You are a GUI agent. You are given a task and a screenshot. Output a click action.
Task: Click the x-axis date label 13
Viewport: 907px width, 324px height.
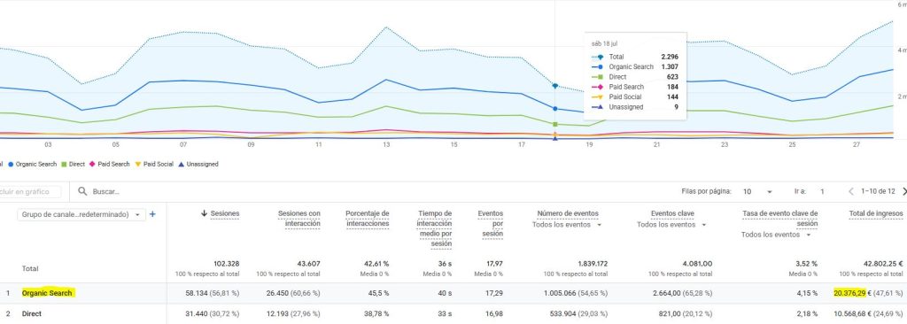pos(386,144)
